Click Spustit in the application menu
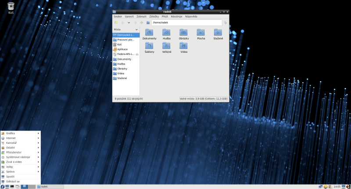Image resolution: width=351 pixels, height=189 pixels. coord(11,176)
